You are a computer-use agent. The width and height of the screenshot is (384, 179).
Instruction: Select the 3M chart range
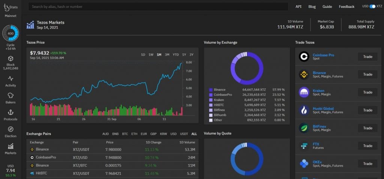tap(167, 55)
